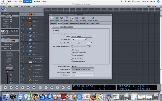
Task: Click the Stop transport button
Action: pyautogui.click(x=23, y=88)
